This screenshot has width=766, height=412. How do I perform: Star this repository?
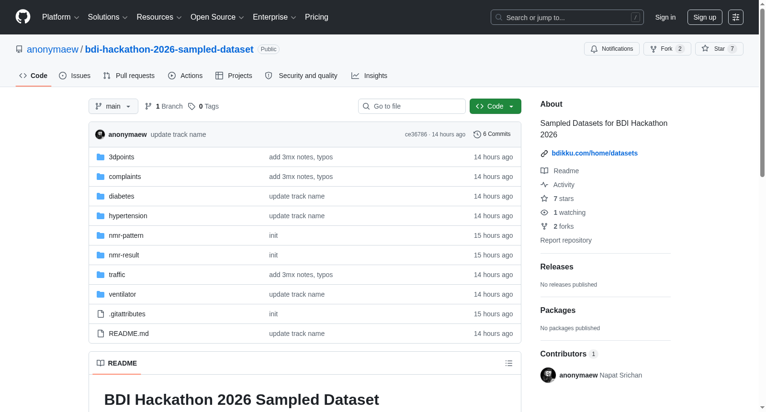719,49
